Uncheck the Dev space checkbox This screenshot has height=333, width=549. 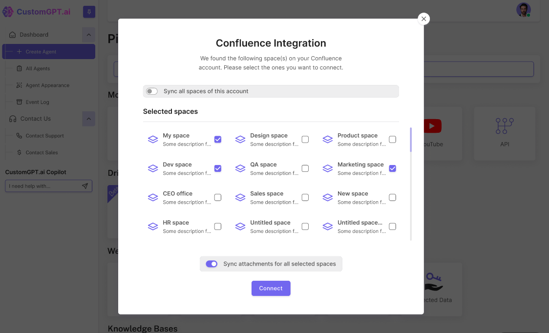pos(218,168)
